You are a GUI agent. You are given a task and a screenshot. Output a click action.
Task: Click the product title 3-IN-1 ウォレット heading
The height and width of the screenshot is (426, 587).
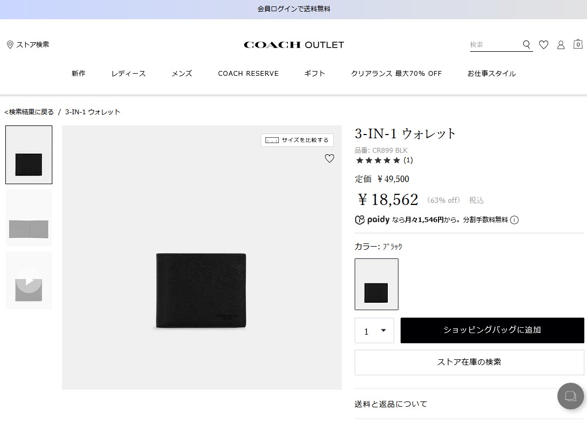tap(405, 133)
